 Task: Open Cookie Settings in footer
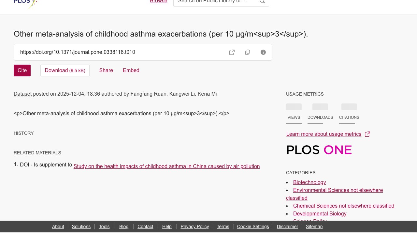pyautogui.click(x=253, y=227)
